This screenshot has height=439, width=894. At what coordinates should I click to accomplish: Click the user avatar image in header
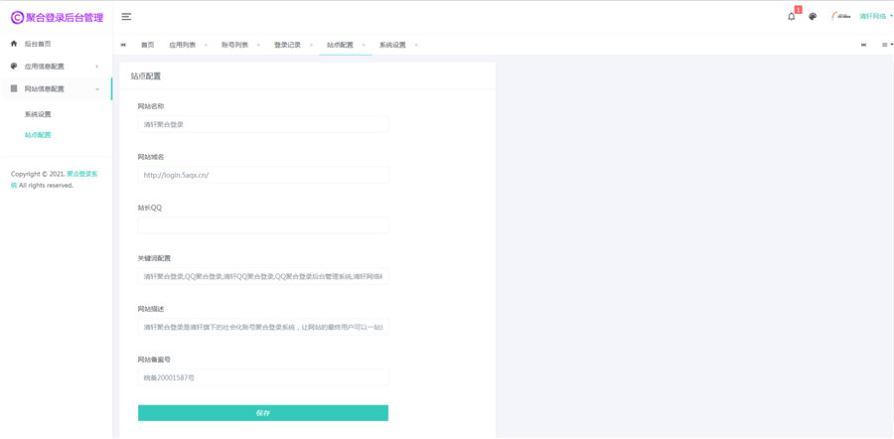pos(840,17)
